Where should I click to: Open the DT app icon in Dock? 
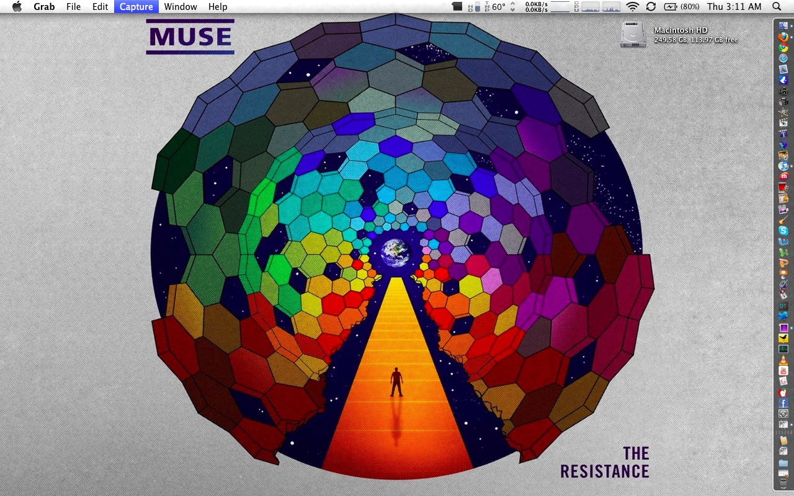coord(783,306)
